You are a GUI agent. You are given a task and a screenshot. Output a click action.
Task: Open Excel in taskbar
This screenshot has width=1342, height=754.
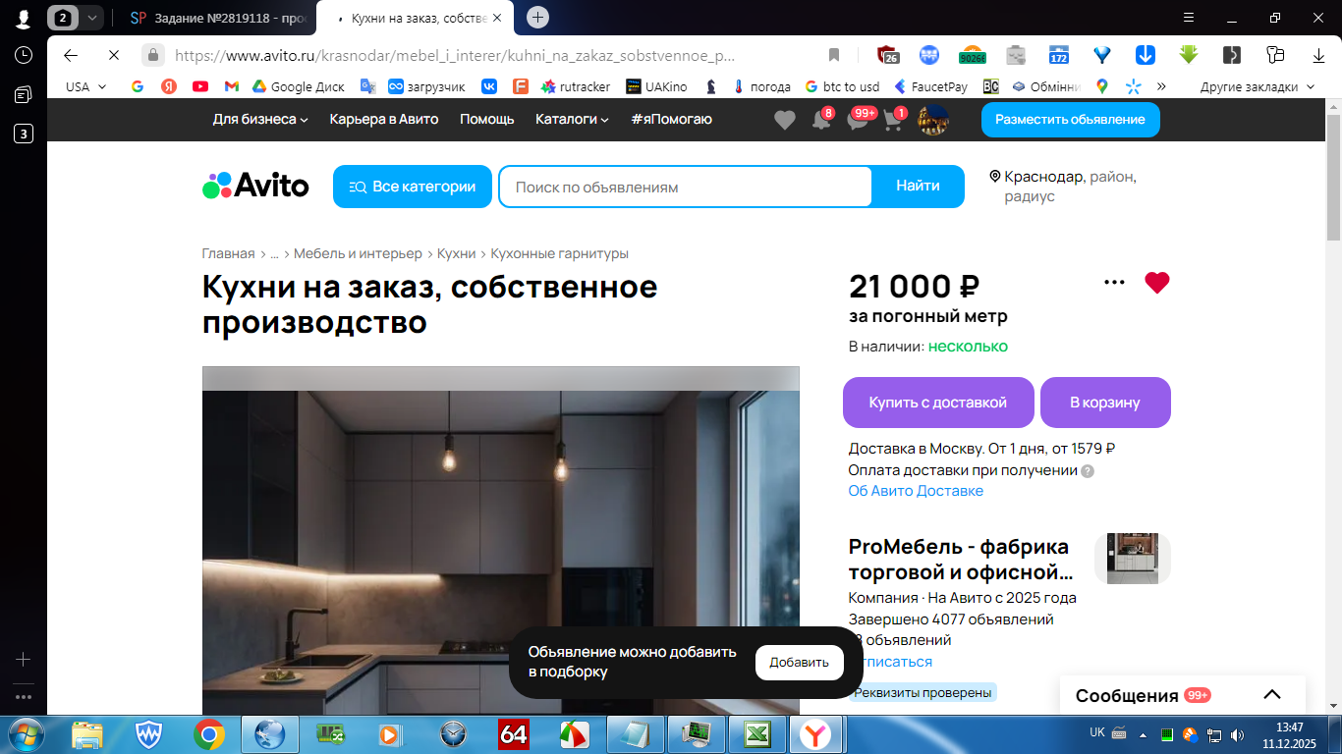click(757, 734)
